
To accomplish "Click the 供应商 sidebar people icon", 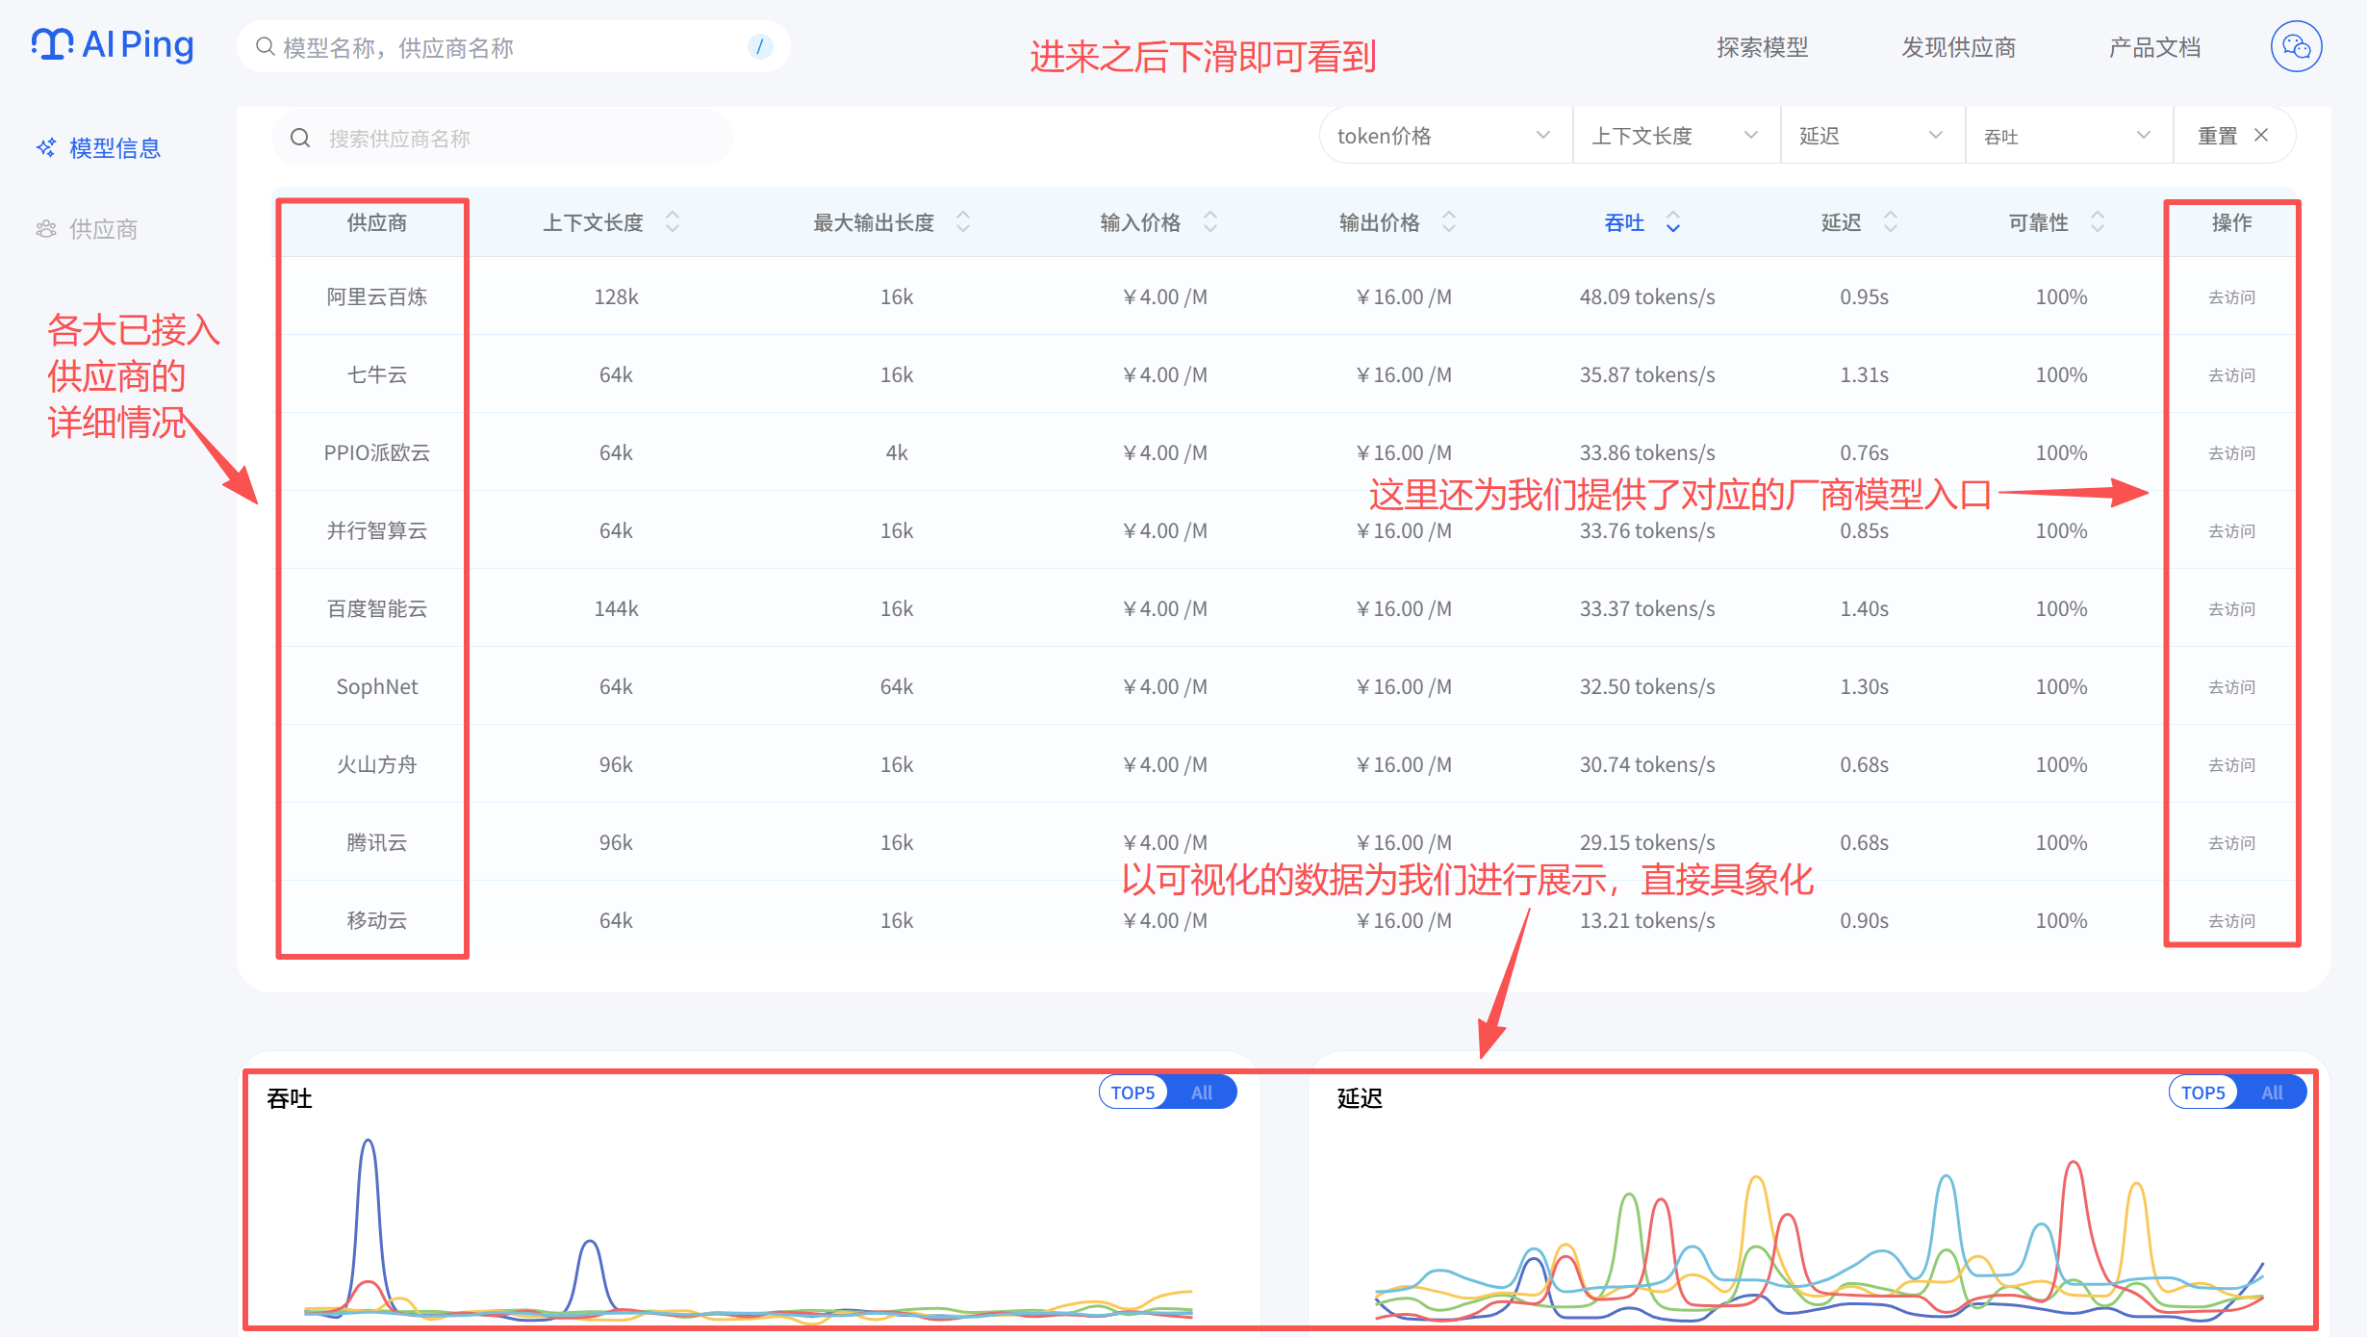I will coord(46,228).
